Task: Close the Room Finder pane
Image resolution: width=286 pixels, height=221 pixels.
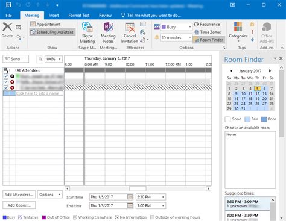Action: (281, 58)
